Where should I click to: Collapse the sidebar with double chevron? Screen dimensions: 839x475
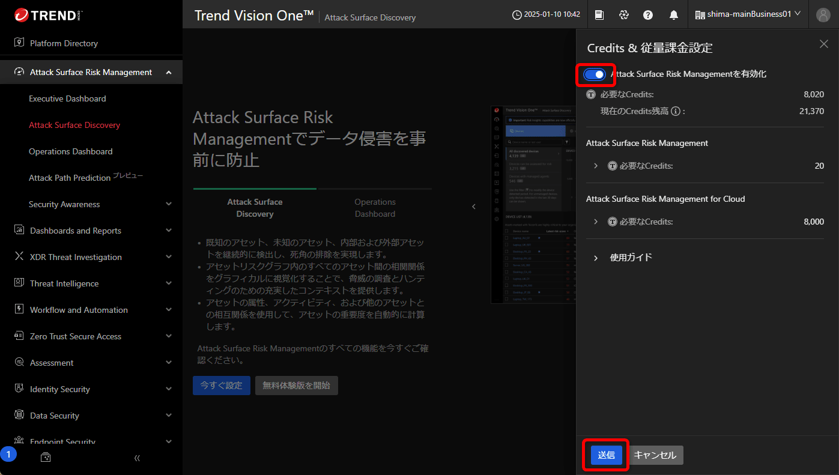pyautogui.click(x=137, y=458)
